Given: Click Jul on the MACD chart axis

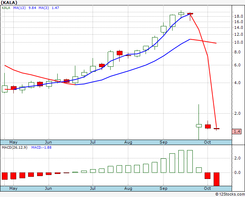Looking at the screenshot, I should coord(93,189).
